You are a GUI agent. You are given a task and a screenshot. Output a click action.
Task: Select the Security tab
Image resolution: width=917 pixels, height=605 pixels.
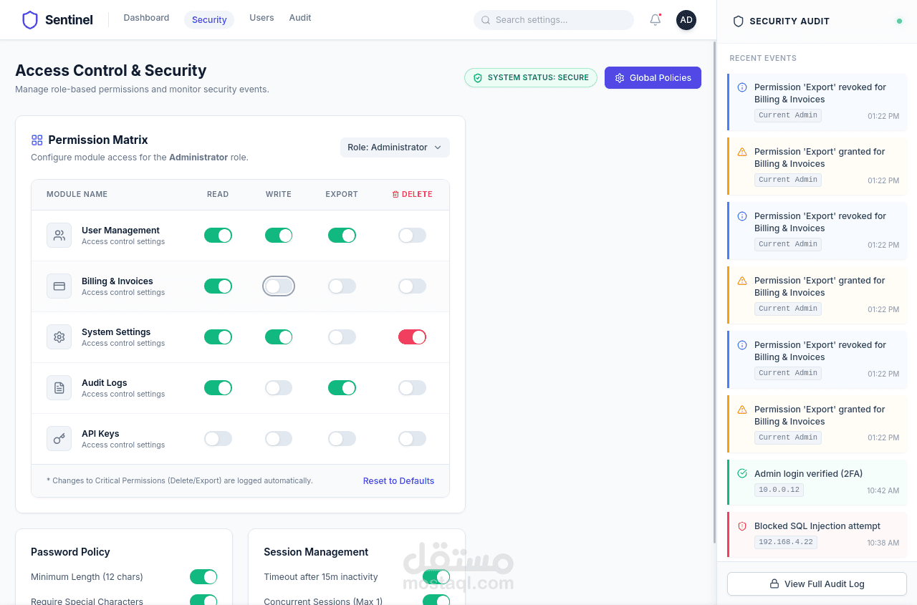(209, 20)
